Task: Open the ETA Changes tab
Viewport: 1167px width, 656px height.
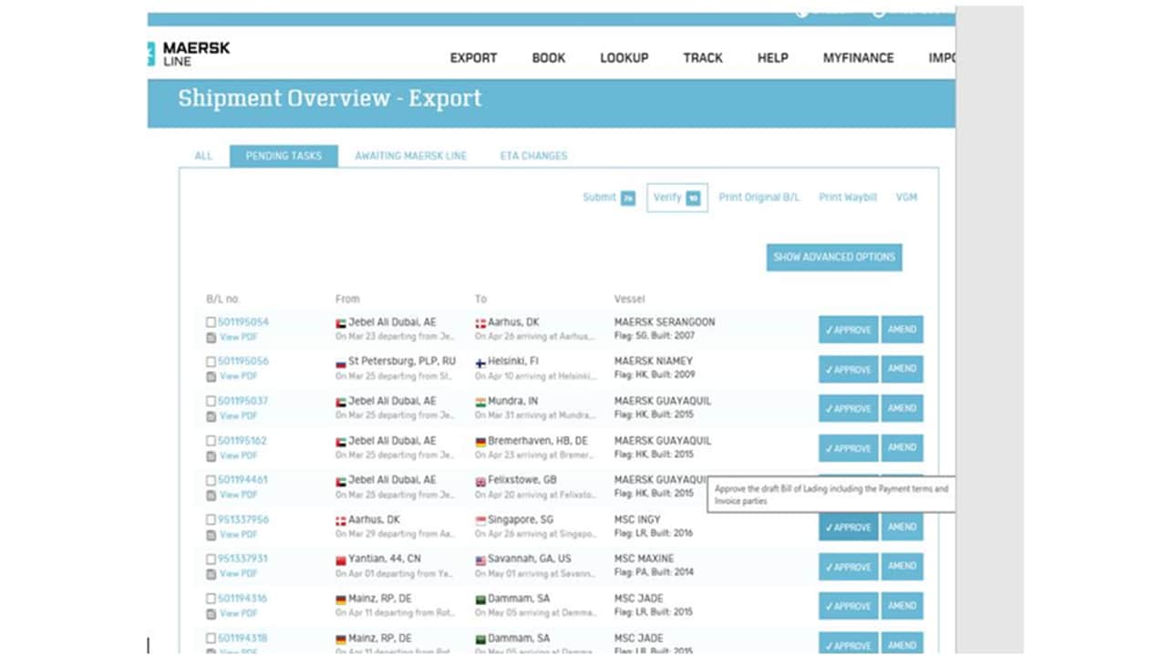Action: 533,156
